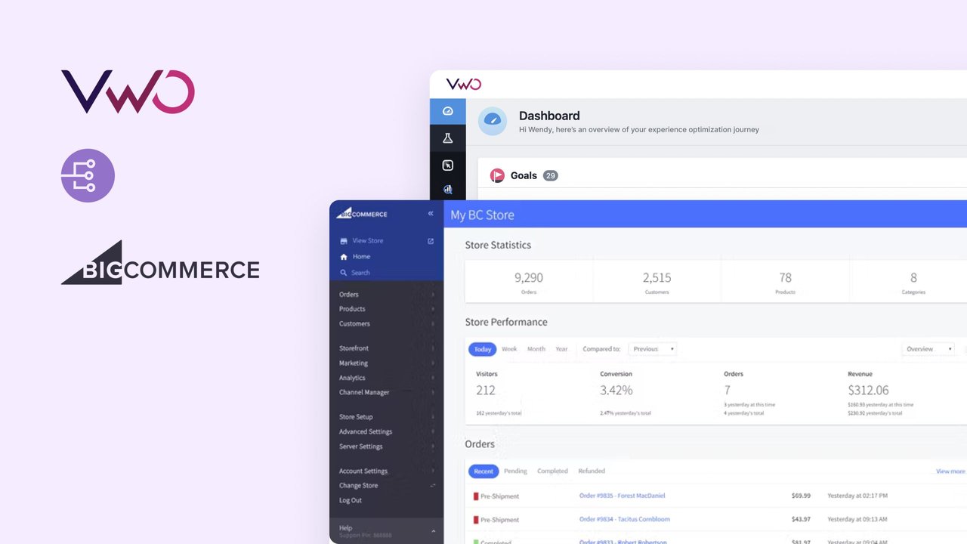Image resolution: width=967 pixels, height=544 pixels.
Task: Open Channel Manager in the sidebar
Action: pos(364,393)
